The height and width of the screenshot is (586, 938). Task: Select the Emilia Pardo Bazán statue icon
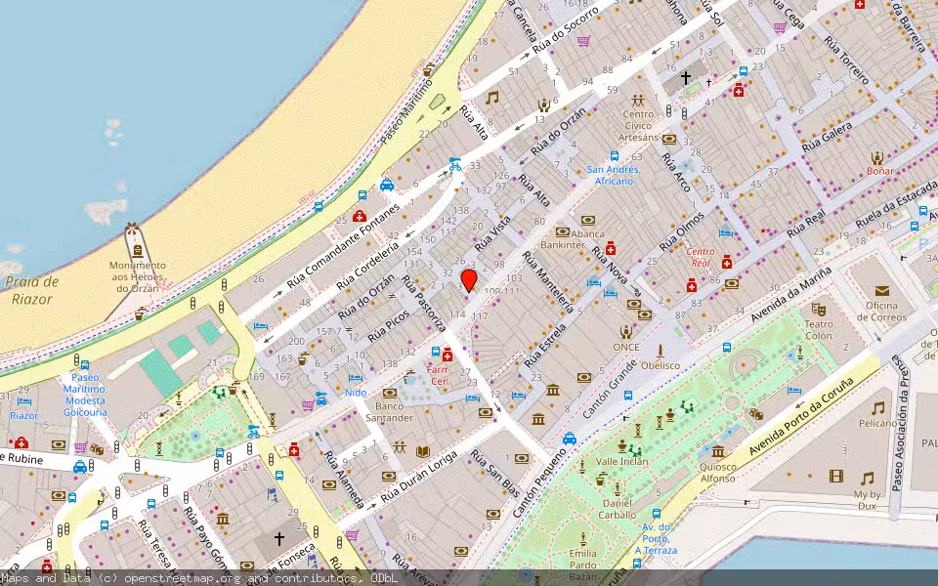(x=582, y=539)
